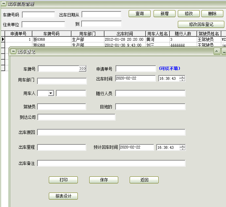Viewport: 226px width, 207px height.
Task: Select 王驾驶员 cell in first row
Action: click(x=209, y=39)
